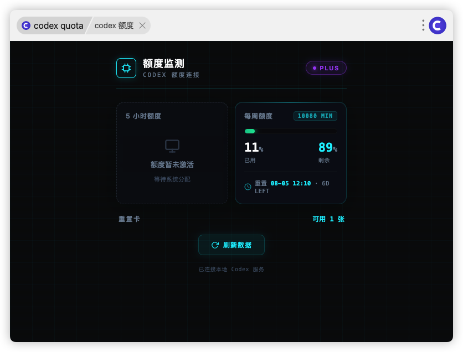Click the 89% remaining value

click(328, 147)
